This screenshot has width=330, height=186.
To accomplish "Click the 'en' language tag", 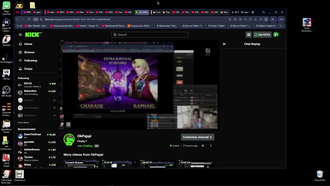I will coord(96,146).
